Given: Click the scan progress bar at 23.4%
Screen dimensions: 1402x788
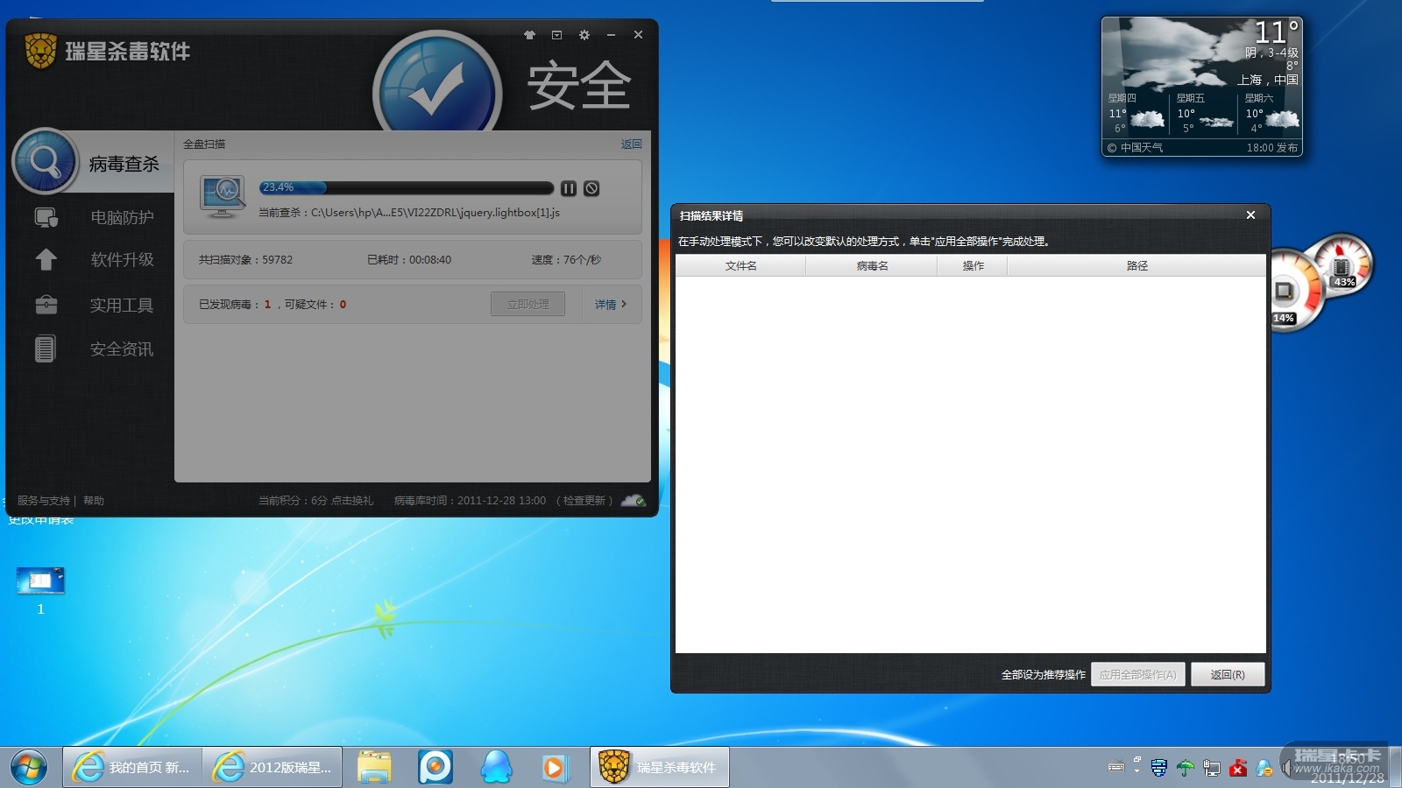Looking at the screenshot, I should [x=407, y=187].
